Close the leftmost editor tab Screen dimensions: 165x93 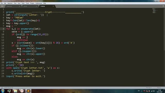point(19,6)
